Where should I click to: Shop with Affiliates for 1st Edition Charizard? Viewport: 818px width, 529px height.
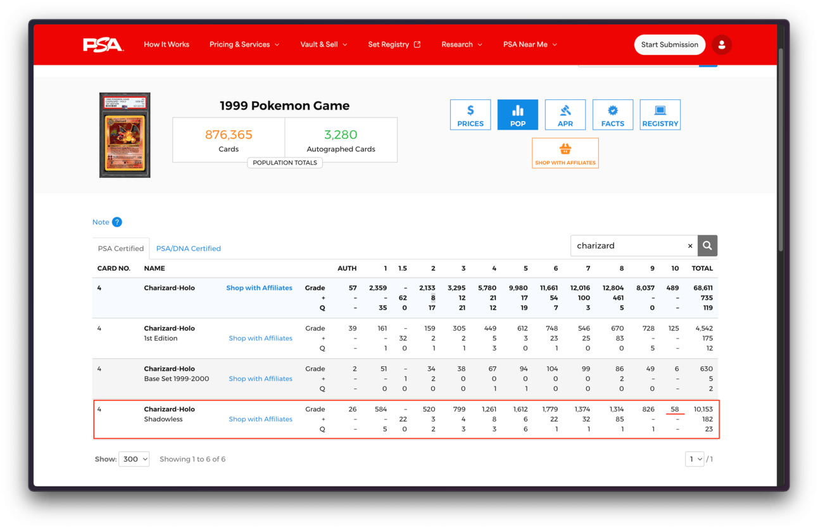coord(261,339)
